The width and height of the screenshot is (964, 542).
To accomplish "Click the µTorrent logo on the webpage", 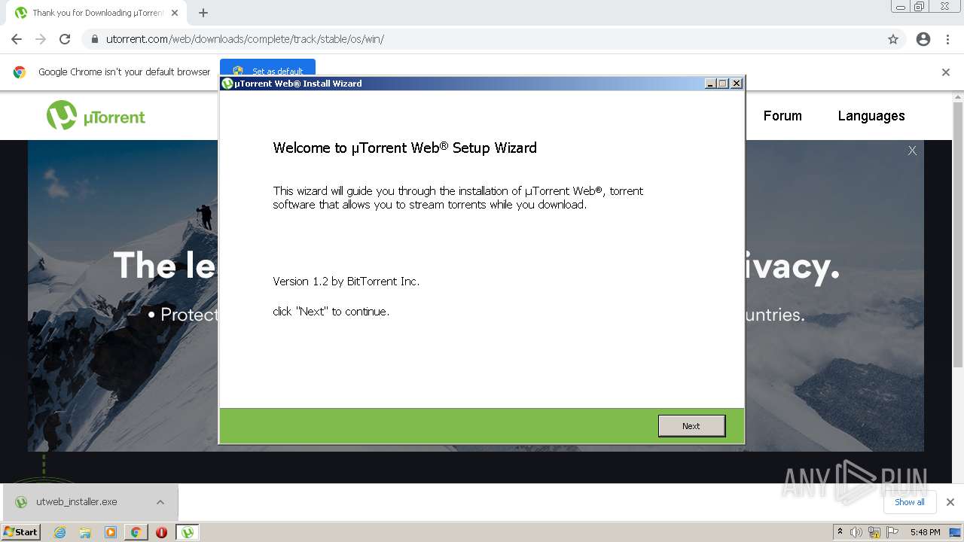I will click(x=96, y=116).
